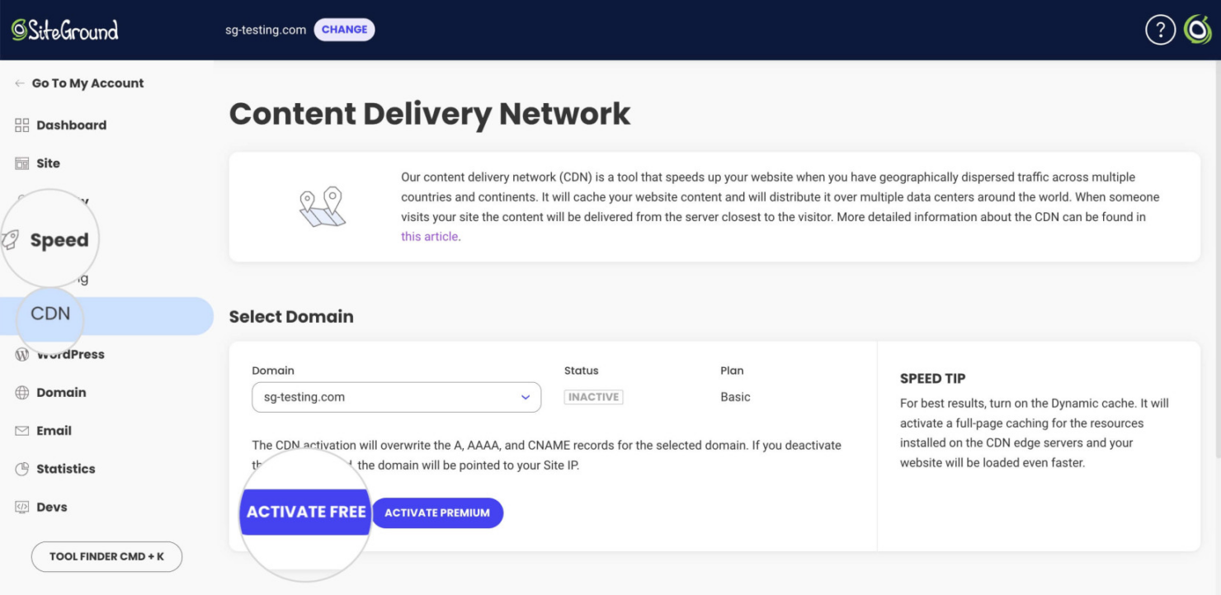The image size is (1221, 595).
Task: Click Go To My Account
Action: click(78, 83)
